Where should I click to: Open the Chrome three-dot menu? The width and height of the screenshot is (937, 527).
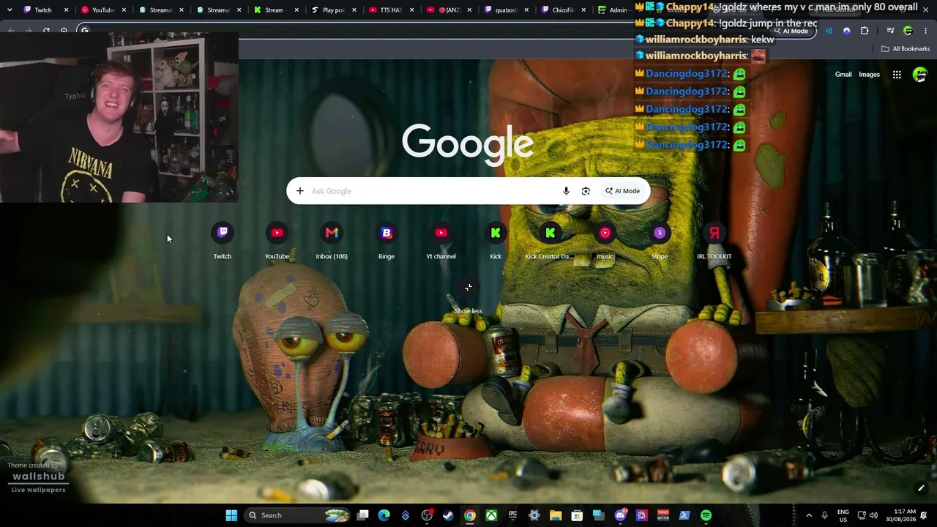pyautogui.click(x=925, y=31)
